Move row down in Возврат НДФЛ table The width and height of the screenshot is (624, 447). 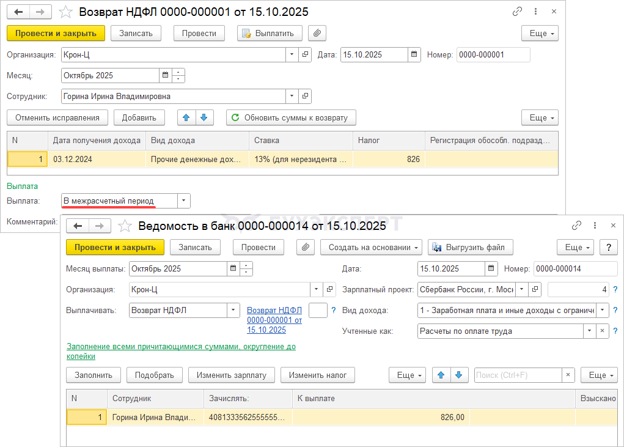204,117
